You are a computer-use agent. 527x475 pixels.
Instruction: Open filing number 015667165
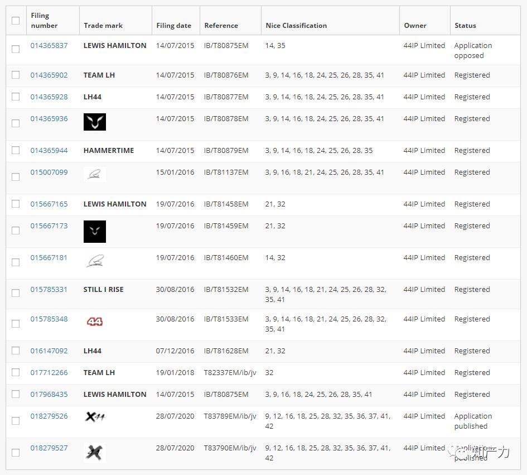49,204
